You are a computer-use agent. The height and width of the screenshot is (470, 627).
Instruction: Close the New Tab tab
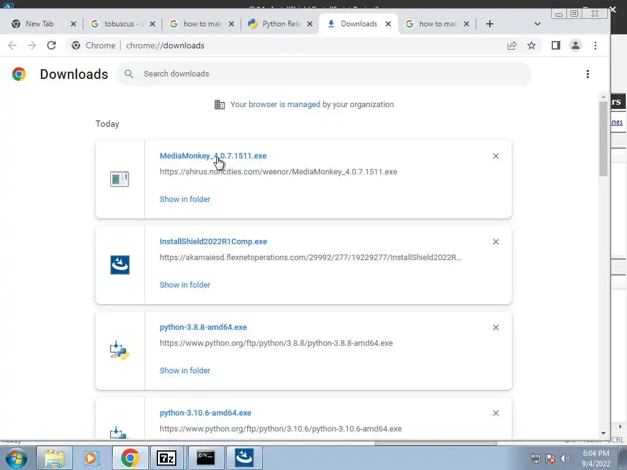coord(73,24)
